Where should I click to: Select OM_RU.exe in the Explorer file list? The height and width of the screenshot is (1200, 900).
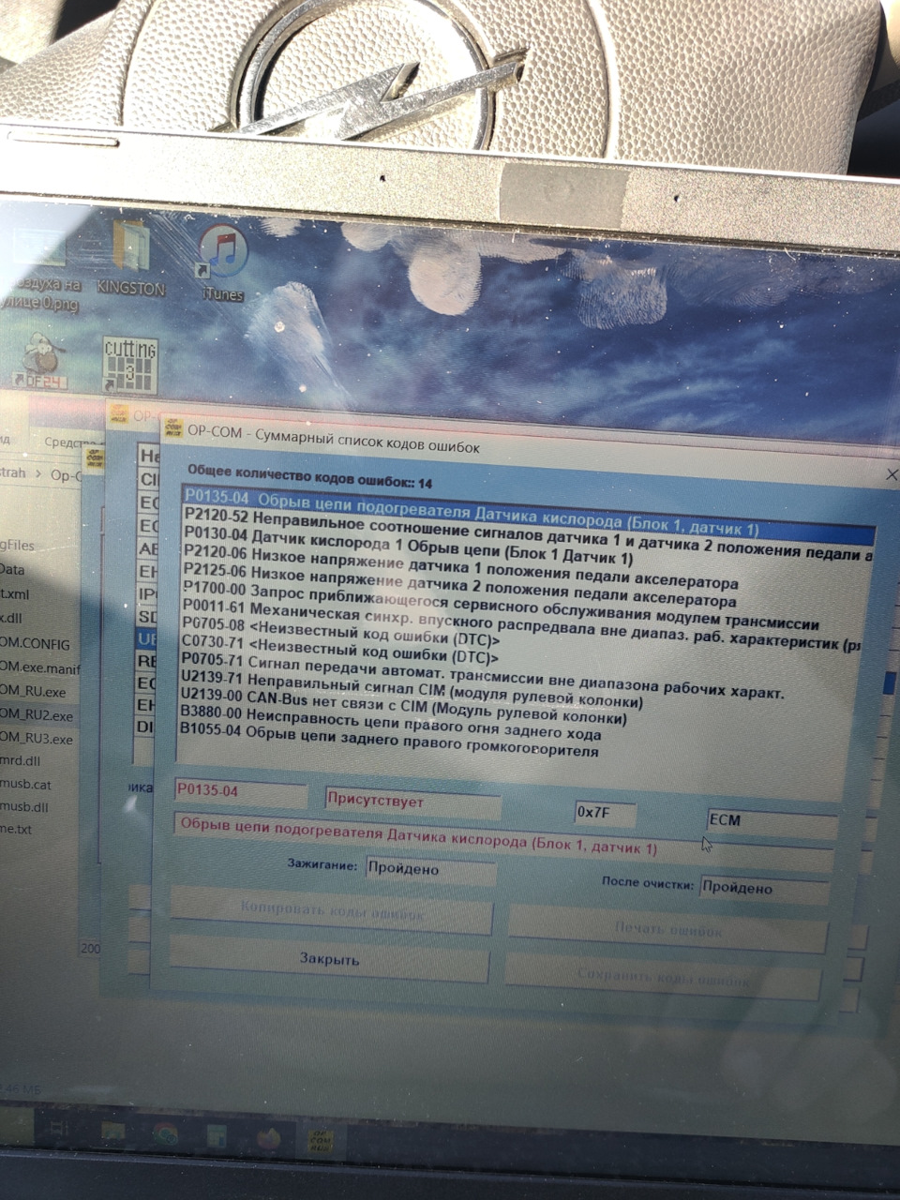pos(33,691)
